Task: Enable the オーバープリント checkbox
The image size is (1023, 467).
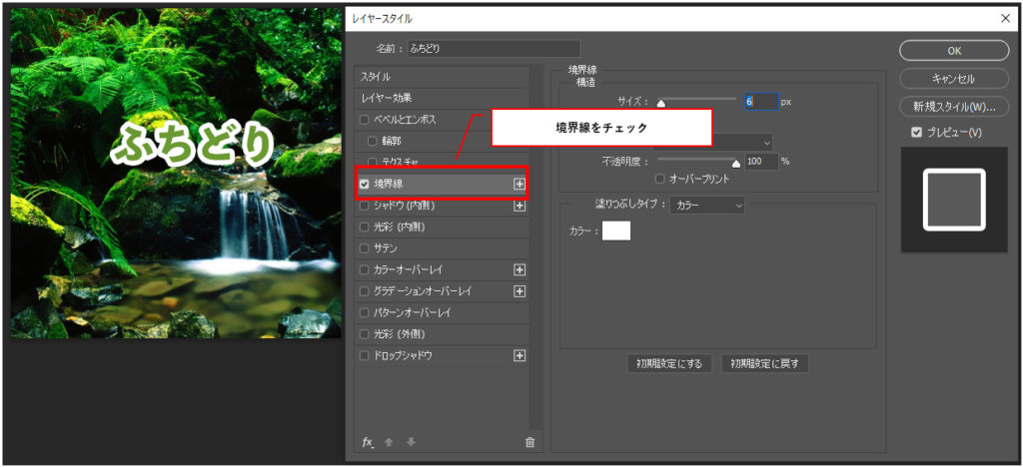Action: click(x=659, y=179)
